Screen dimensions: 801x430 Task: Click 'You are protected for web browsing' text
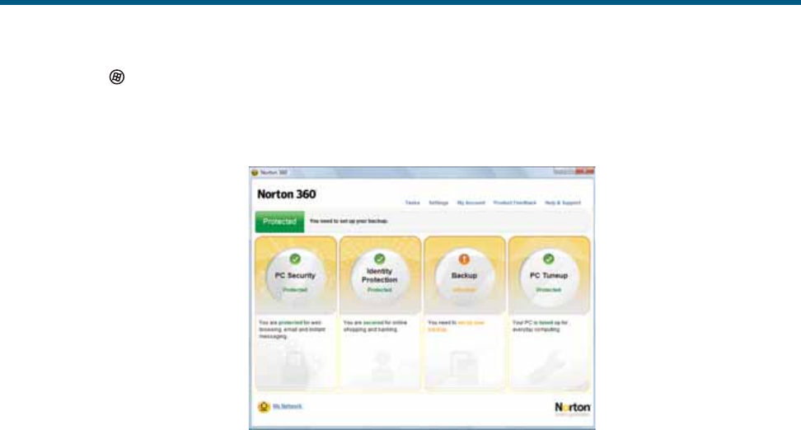(x=293, y=330)
